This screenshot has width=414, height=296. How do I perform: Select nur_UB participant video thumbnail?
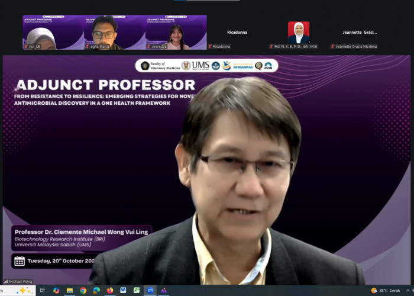(x=53, y=32)
